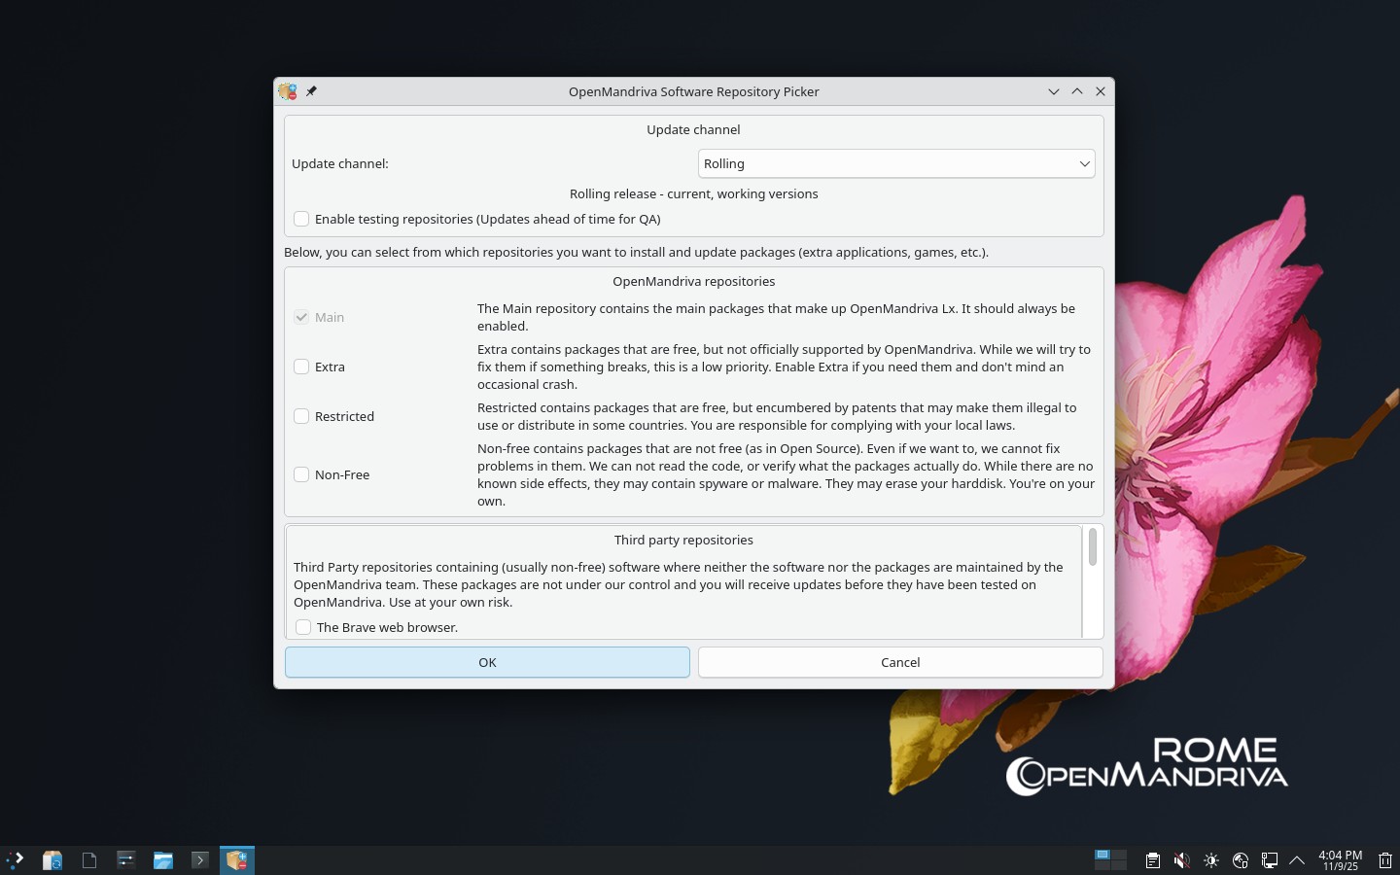Image resolution: width=1400 pixels, height=875 pixels.
Task: Check the Non-Free repository option
Action: click(302, 474)
